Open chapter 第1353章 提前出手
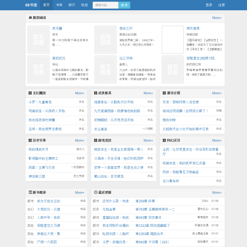247x247 pixels. tap(149, 234)
